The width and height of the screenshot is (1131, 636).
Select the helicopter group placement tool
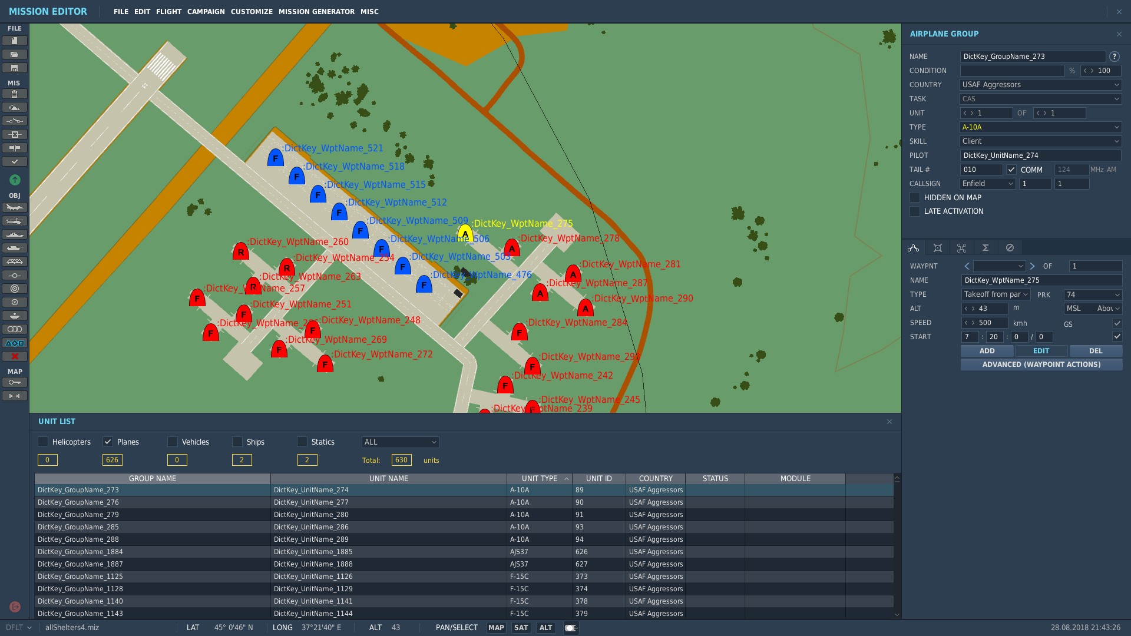coord(15,221)
